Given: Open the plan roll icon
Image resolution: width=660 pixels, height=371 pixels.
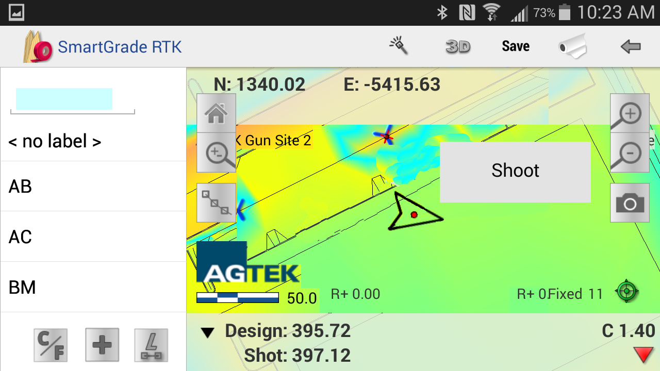Looking at the screenshot, I should [x=572, y=46].
